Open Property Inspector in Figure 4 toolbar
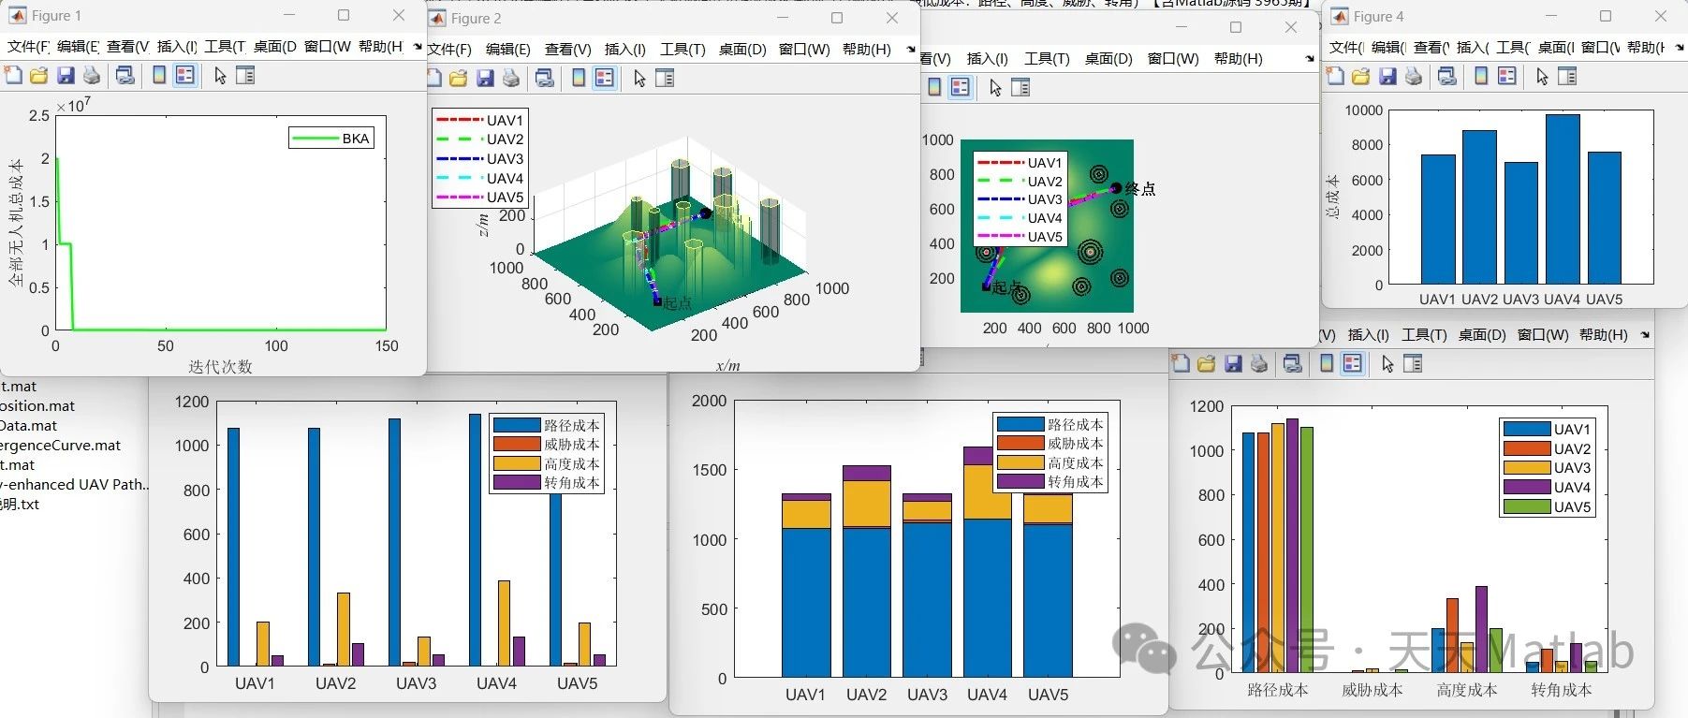This screenshot has height=718, width=1688. pyautogui.click(x=1567, y=76)
